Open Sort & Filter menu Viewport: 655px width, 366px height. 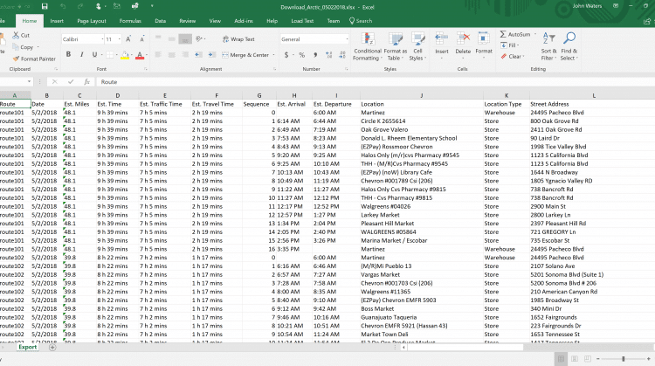[548, 46]
